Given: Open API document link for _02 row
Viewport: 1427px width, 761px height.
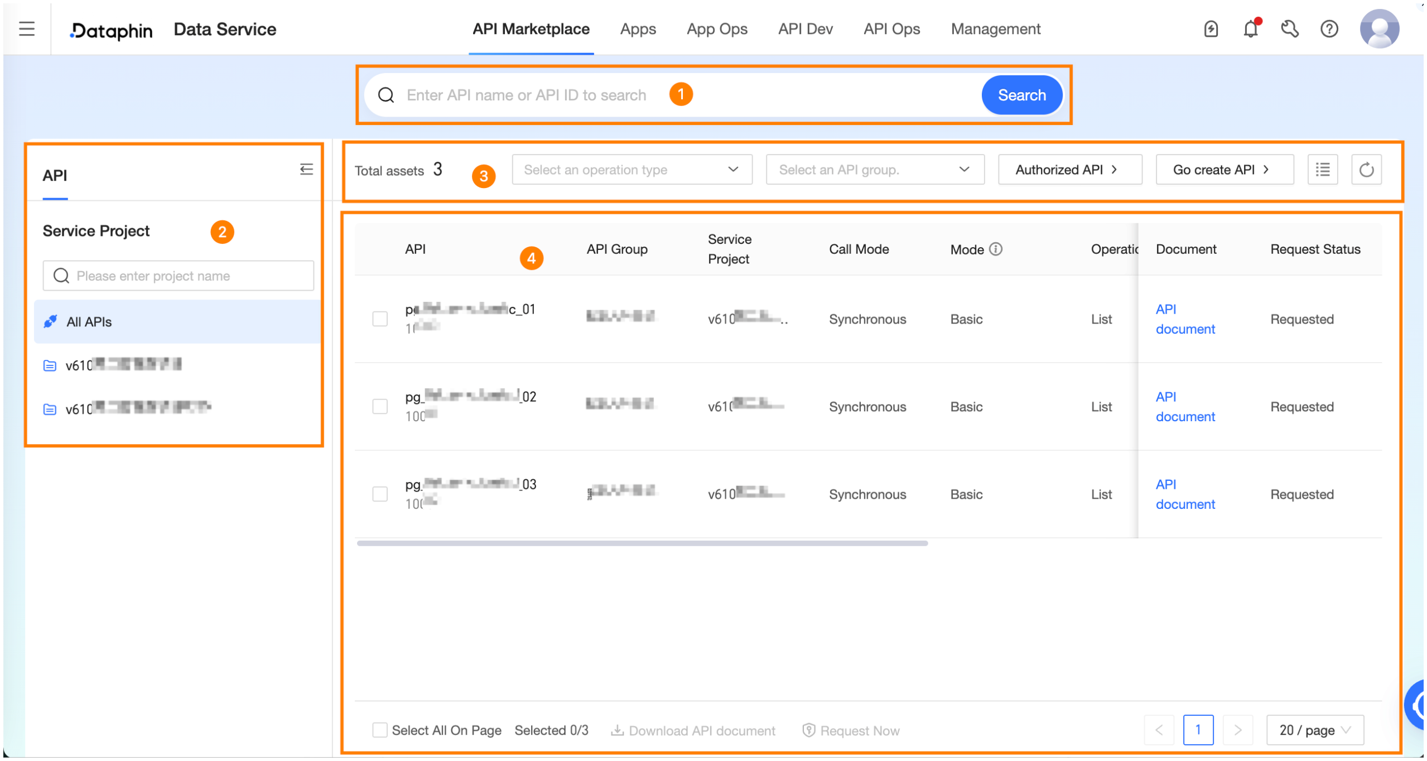Looking at the screenshot, I should coord(1185,407).
